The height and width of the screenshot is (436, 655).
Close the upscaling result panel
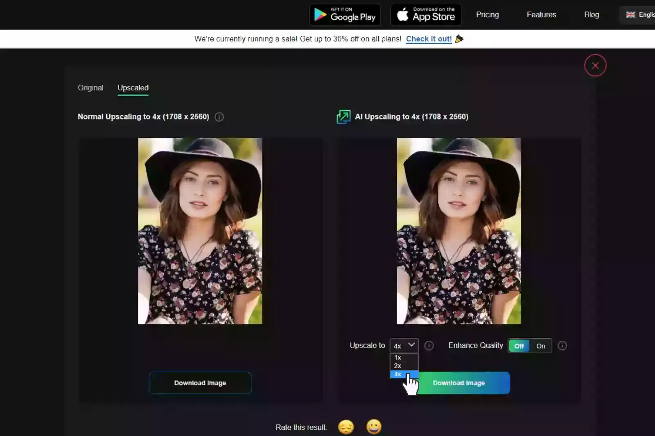click(x=595, y=65)
